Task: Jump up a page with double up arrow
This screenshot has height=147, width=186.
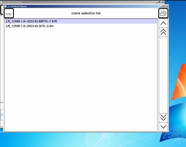Action: pyautogui.click(x=163, y=32)
